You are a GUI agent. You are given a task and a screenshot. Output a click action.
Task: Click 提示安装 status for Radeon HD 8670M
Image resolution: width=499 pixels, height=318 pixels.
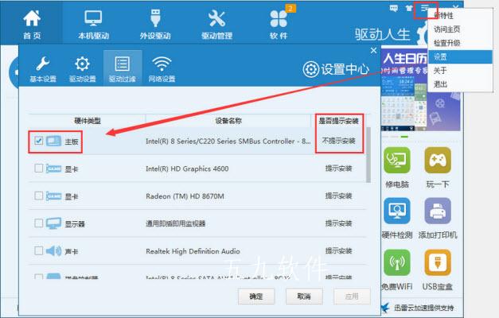[x=338, y=196]
